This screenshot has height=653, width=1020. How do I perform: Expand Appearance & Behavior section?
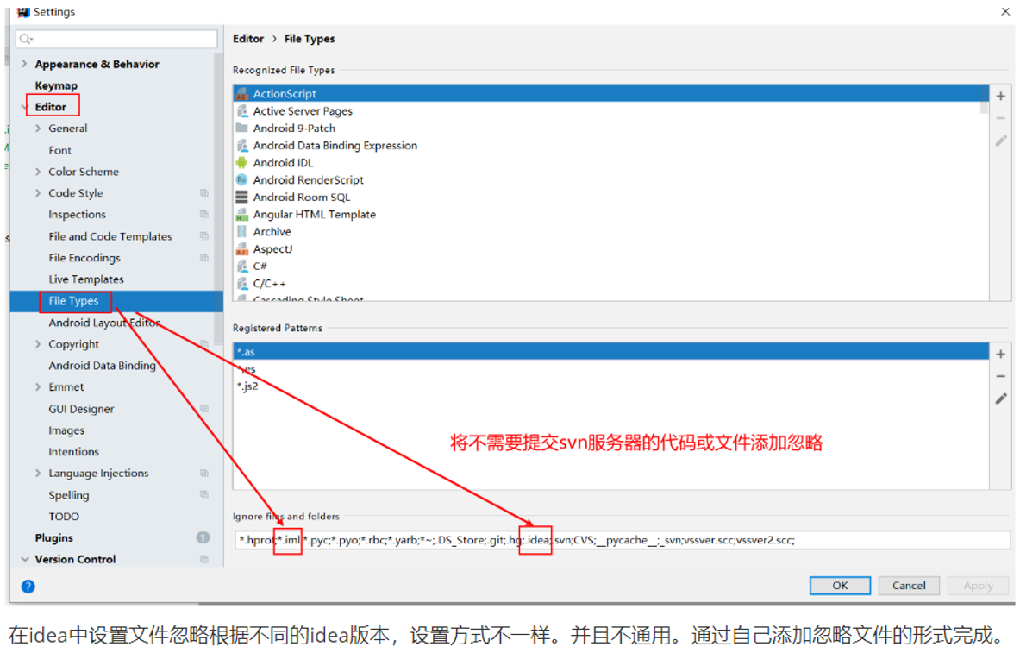pos(24,64)
